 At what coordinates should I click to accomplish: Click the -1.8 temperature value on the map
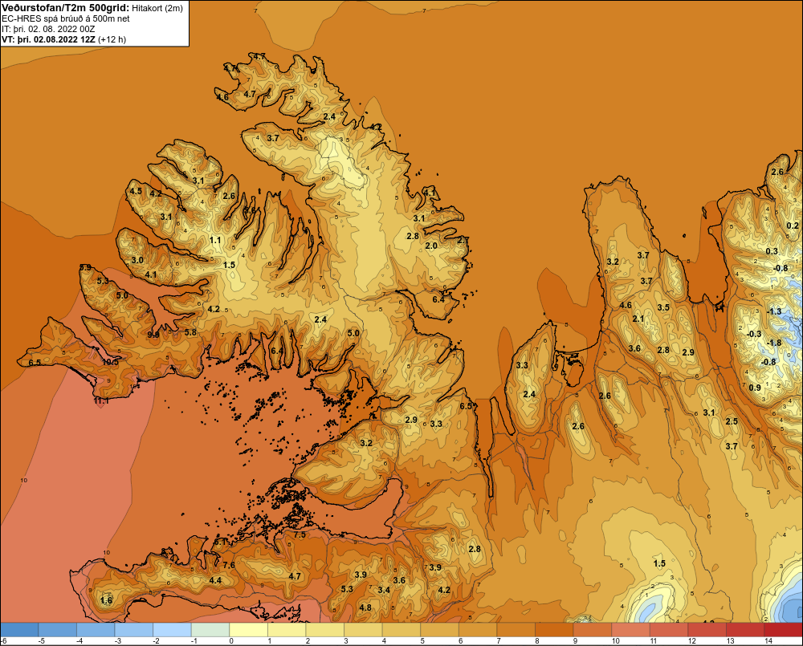pos(775,343)
